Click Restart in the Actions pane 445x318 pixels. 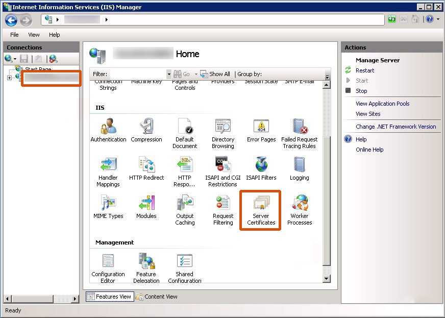coord(365,70)
